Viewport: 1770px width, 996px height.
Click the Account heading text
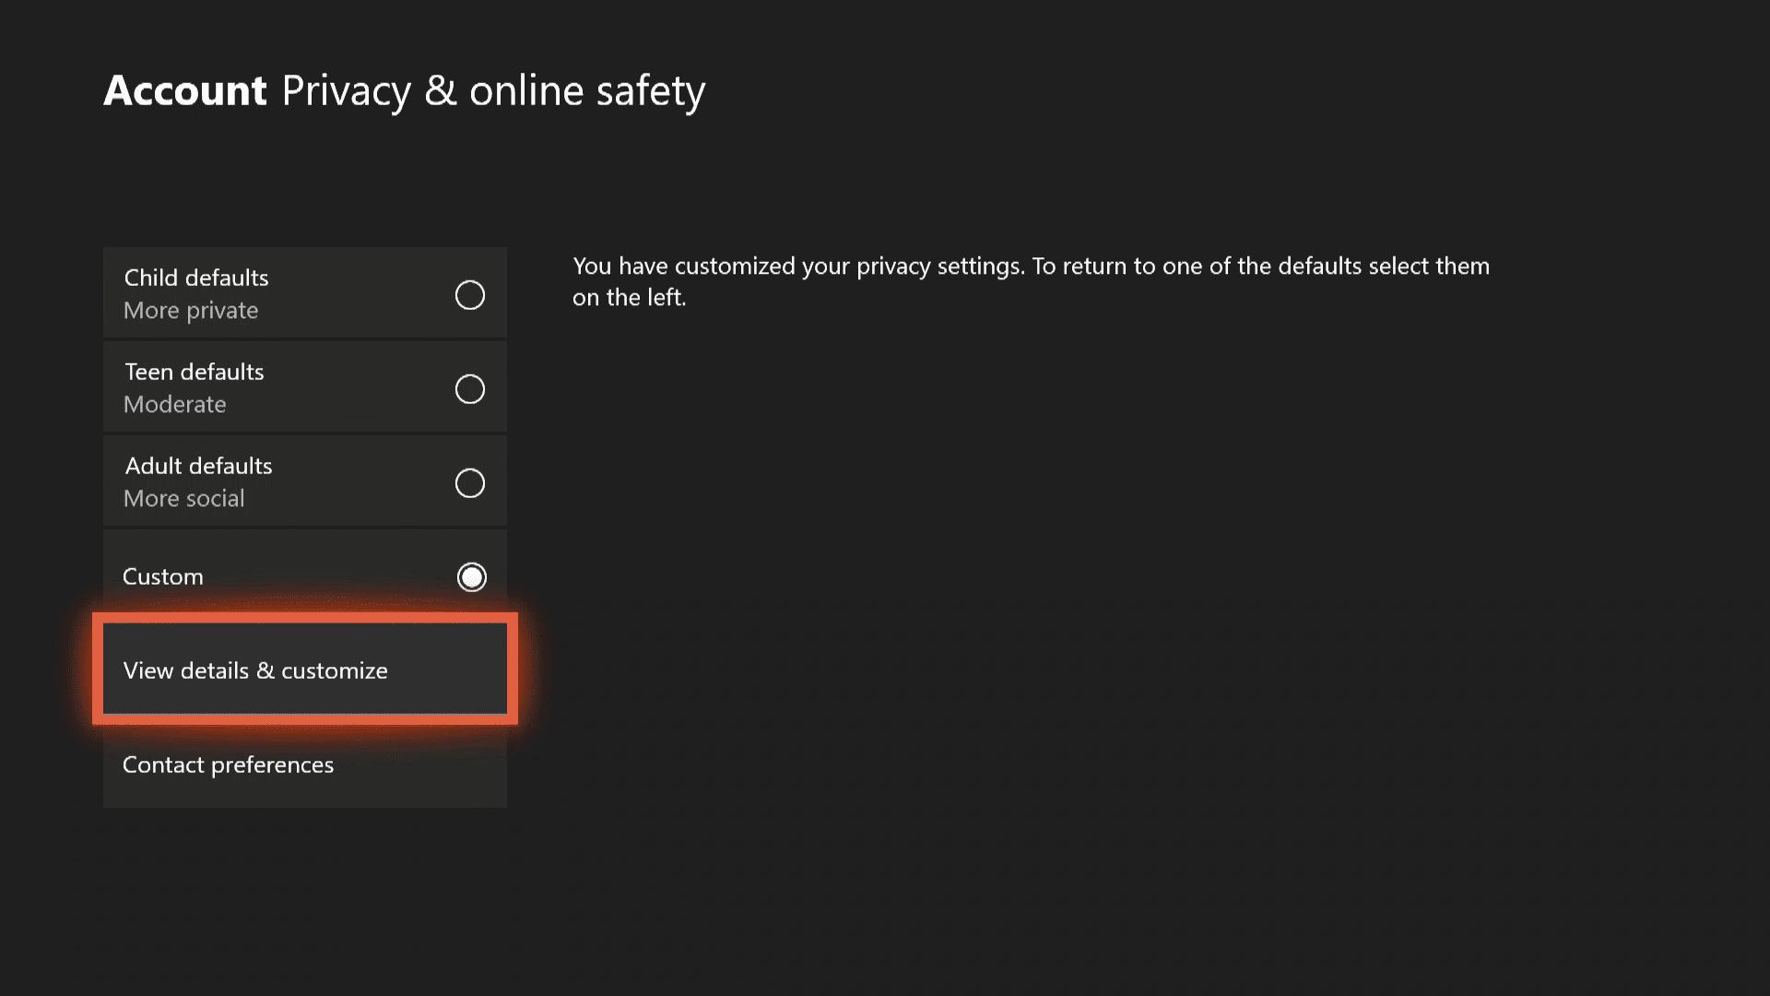[184, 89]
